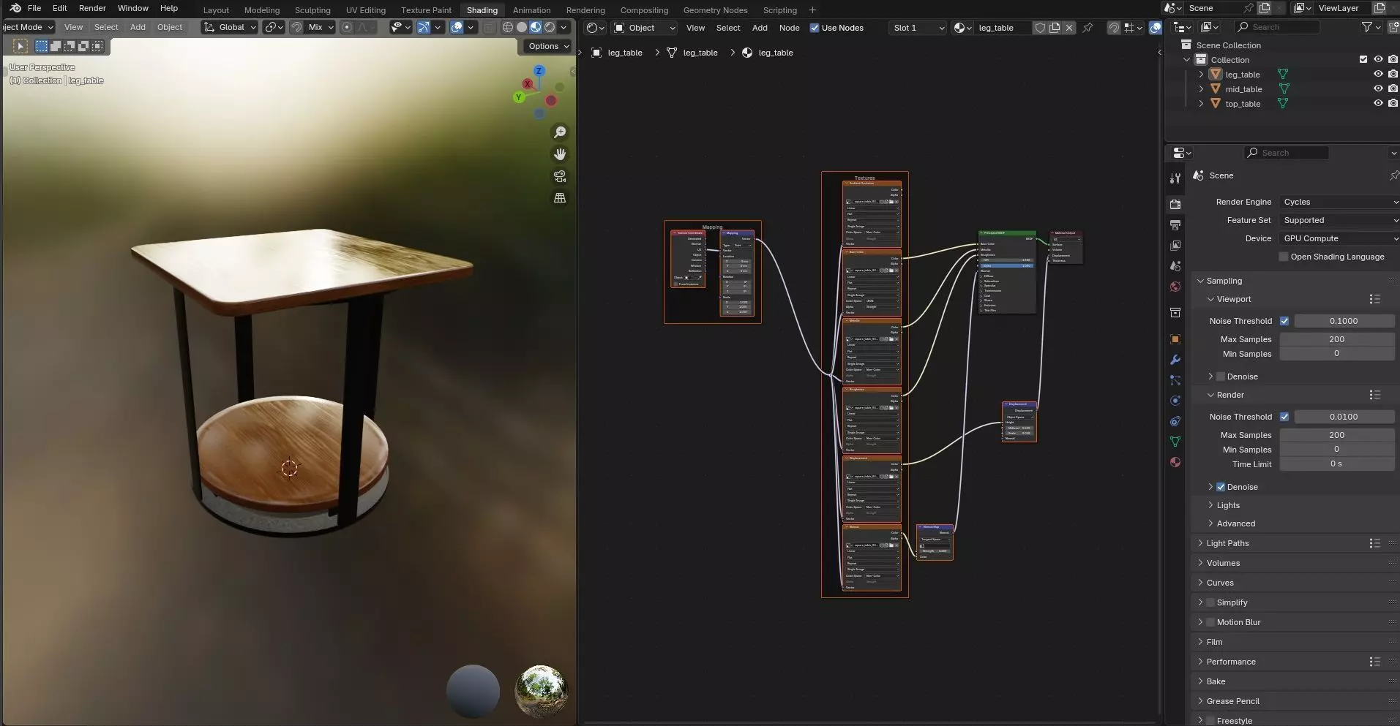Hide leg_table in viewport using eye icon

tap(1378, 74)
